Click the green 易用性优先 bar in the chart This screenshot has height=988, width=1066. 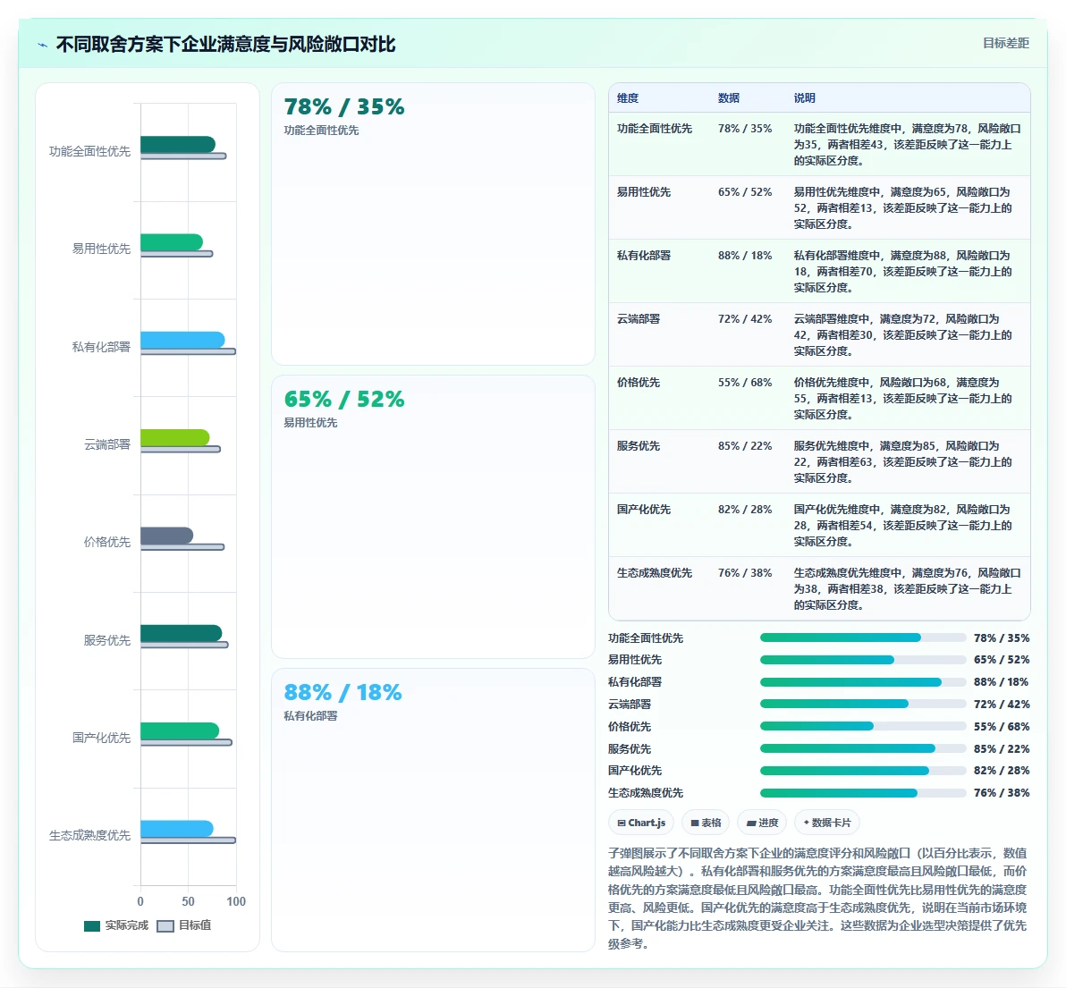pyautogui.click(x=172, y=242)
